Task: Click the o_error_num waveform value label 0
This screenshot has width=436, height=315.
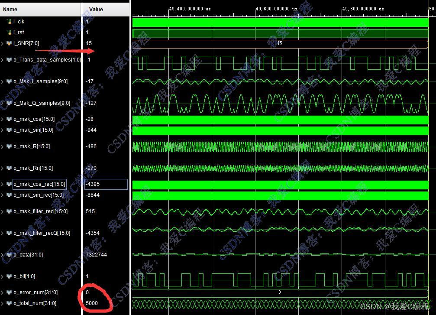Action: click(280, 292)
